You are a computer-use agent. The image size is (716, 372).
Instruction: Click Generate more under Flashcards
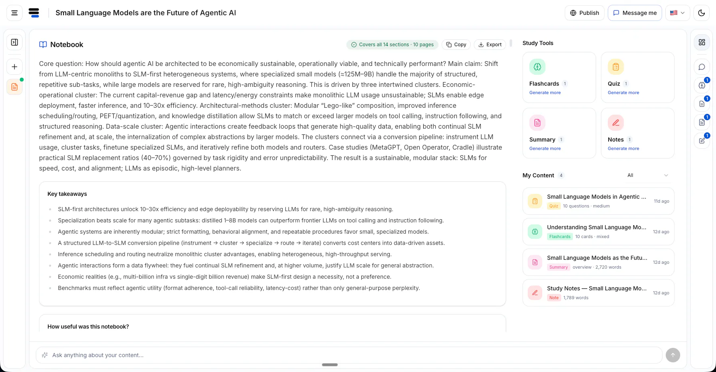point(545,92)
